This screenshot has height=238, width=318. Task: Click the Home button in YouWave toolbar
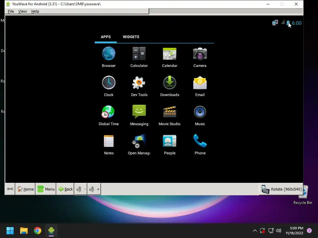pyautogui.click(x=25, y=189)
